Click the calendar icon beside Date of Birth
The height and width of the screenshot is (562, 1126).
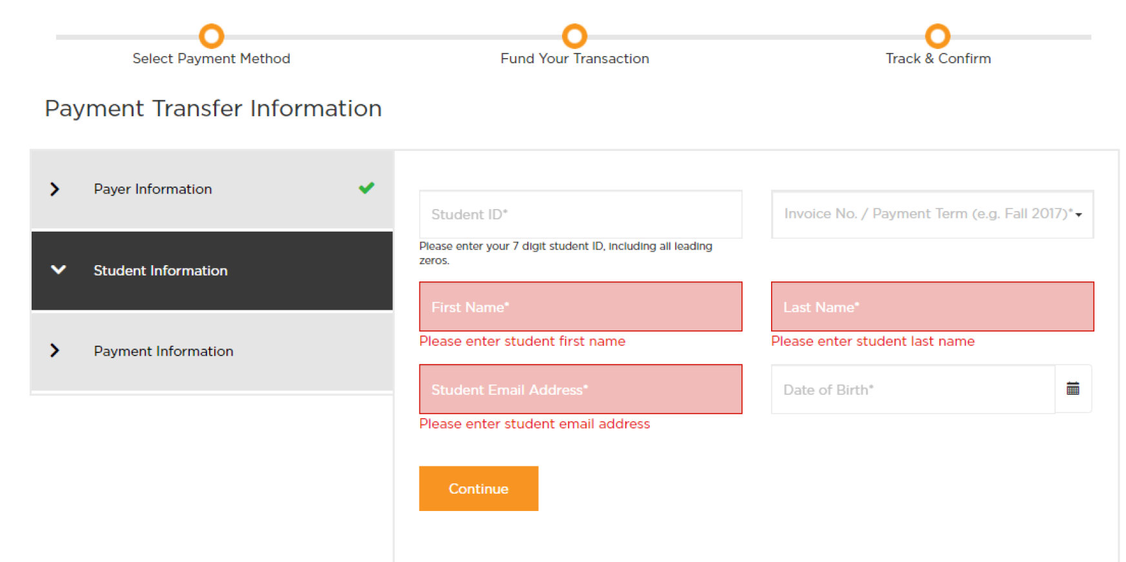pyautogui.click(x=1073, y=388)
